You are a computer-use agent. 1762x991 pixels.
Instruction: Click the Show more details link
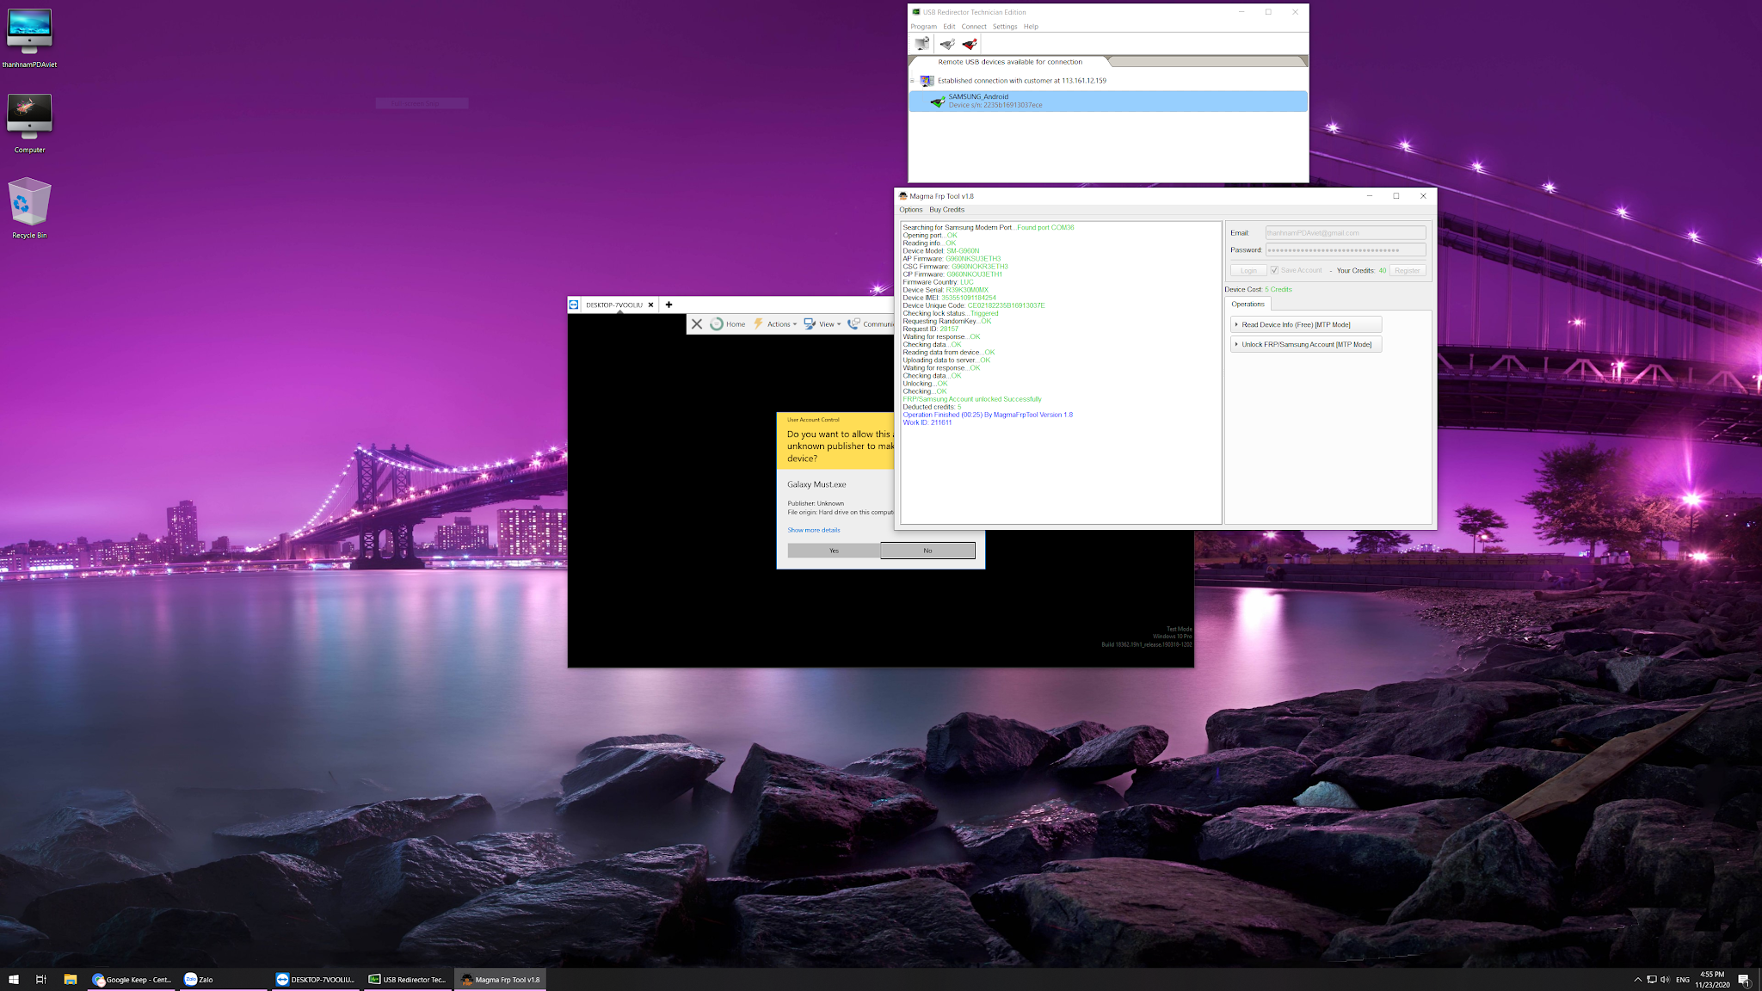coord(813,530)
